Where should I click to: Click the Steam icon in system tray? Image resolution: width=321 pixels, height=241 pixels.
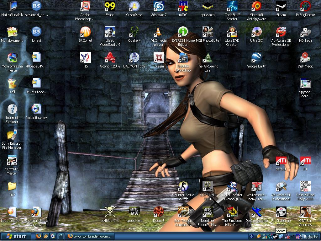276,236
